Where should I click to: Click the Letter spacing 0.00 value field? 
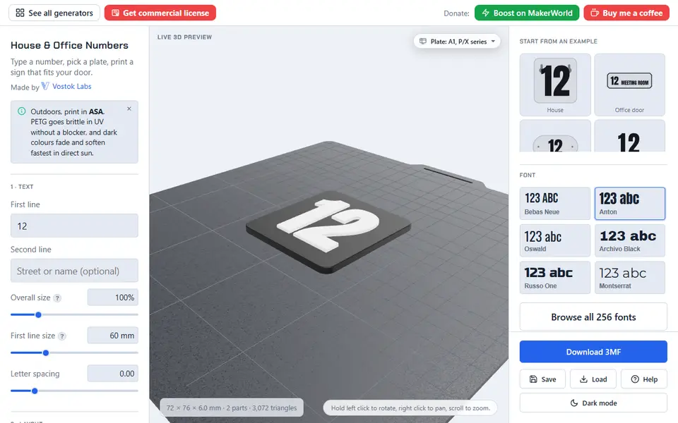pos(113,374)
